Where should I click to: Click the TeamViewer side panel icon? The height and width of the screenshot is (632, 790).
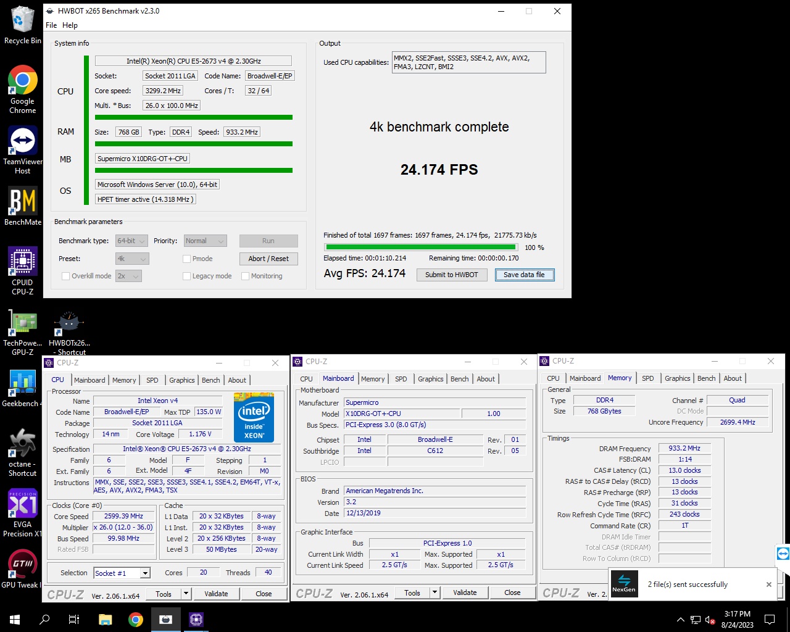click(x=783, y=554)
